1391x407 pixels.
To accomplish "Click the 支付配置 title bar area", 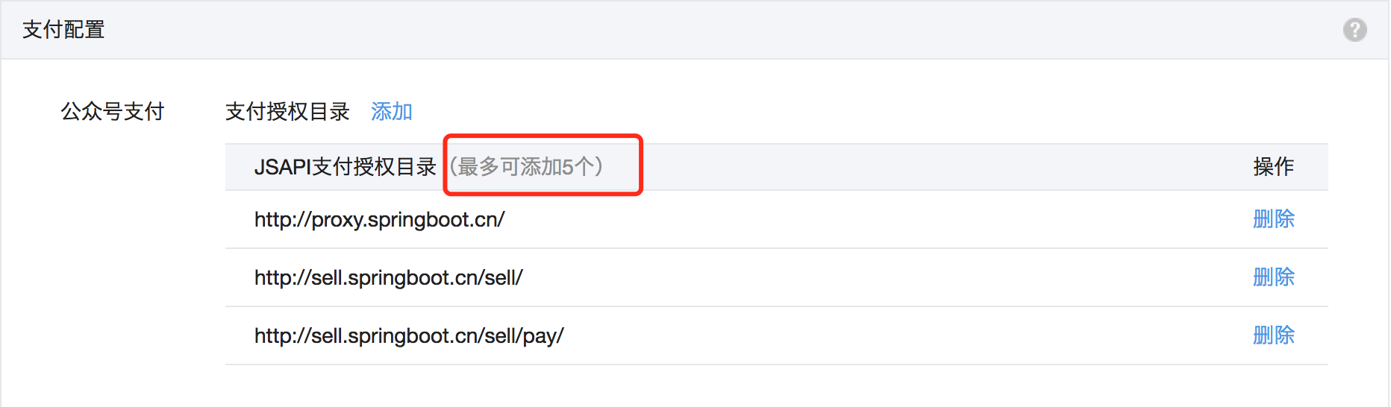I will coord(695,30).
